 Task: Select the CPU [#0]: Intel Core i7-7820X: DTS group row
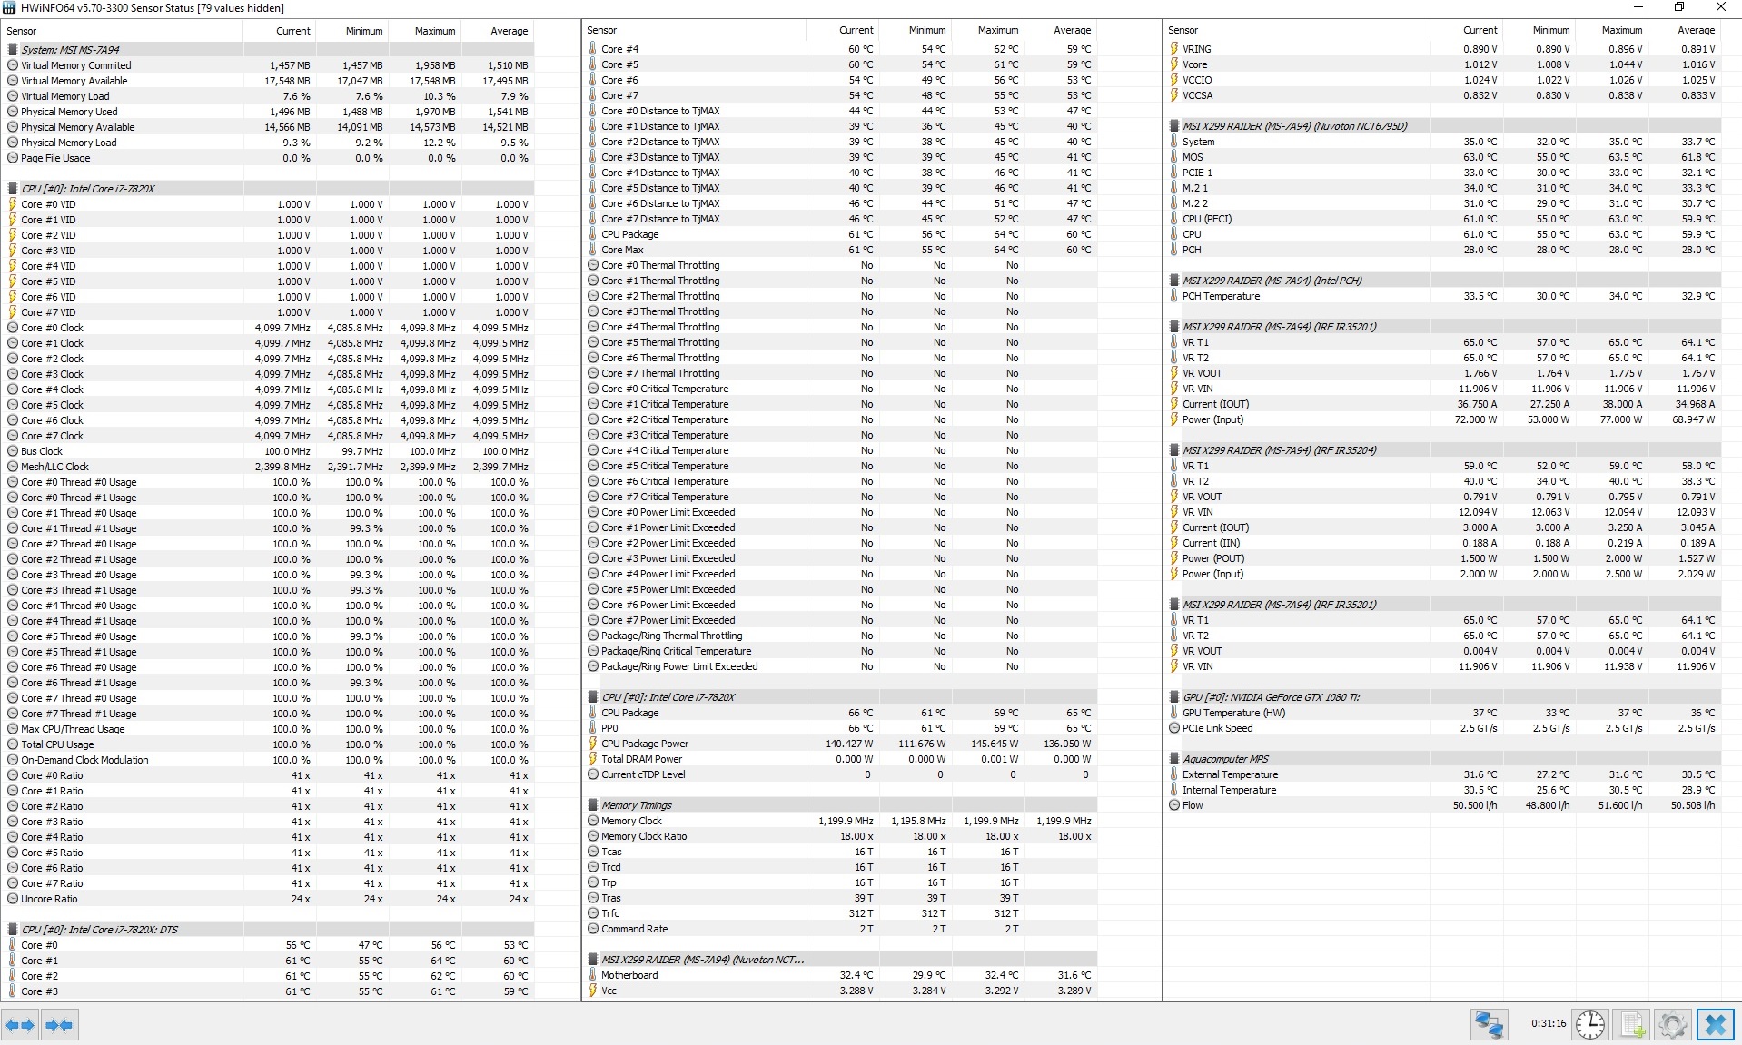pos(270,930)
